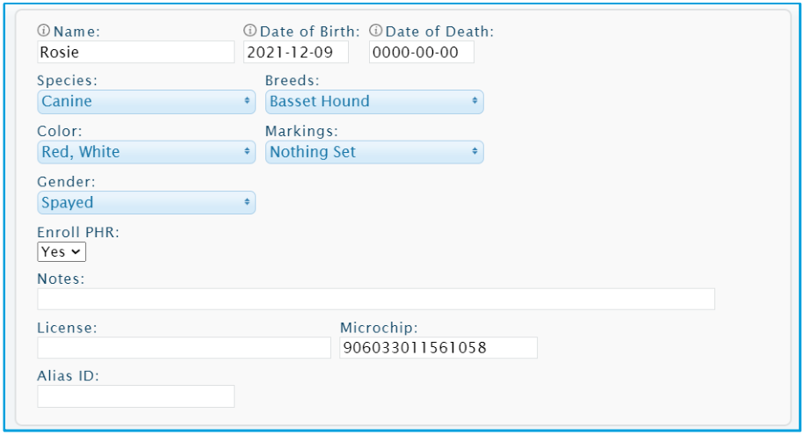Open the Species dropdown showing Canine
The width and height of the screenshot is (804, 435).
(146, 102)
